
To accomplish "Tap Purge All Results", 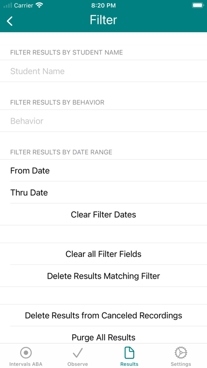I will click(x=103, y=337).
